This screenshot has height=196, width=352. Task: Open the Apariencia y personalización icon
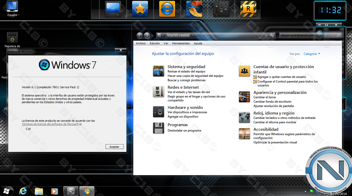pyautogui.click(x=244, y=97)
